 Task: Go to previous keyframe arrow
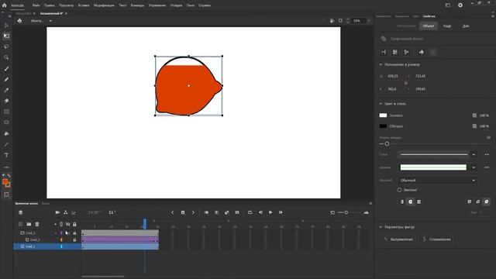(172, 212)
